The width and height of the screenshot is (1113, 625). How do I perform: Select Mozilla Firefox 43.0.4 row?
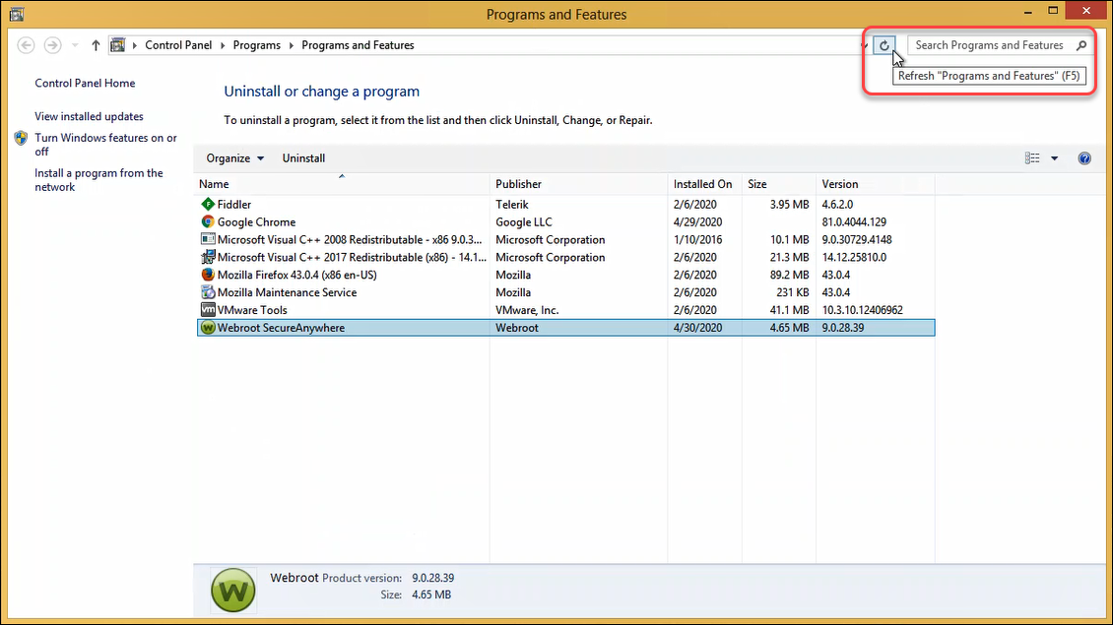pos(565,275)
